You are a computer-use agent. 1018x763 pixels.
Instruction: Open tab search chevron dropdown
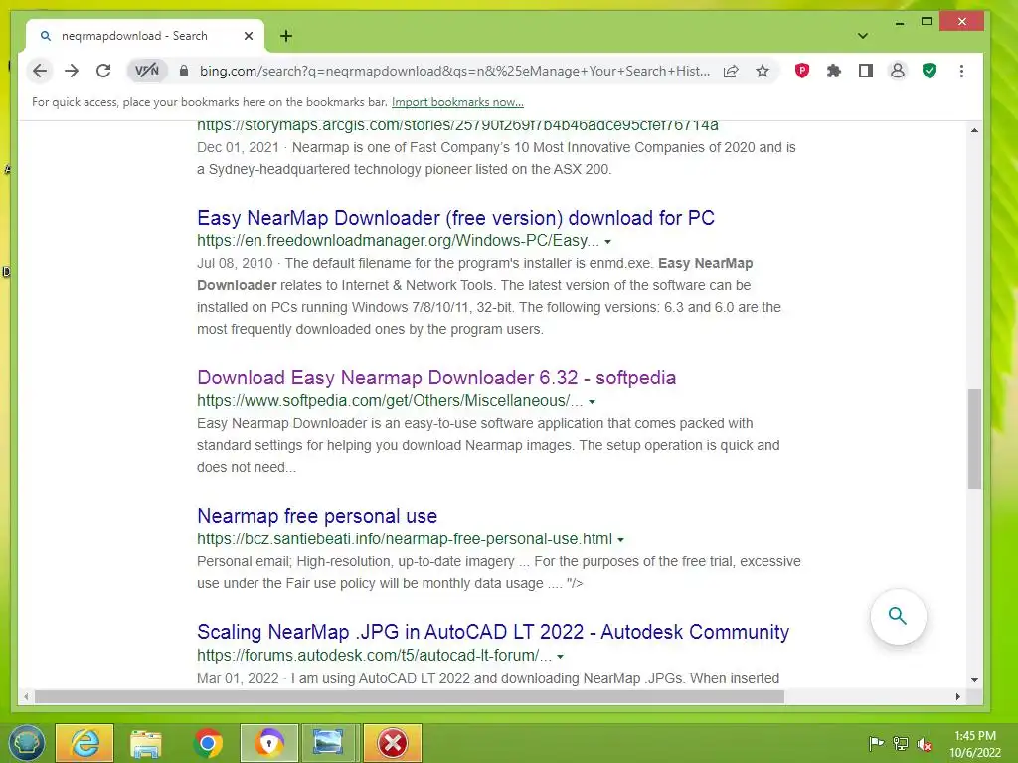pos(863,36)
